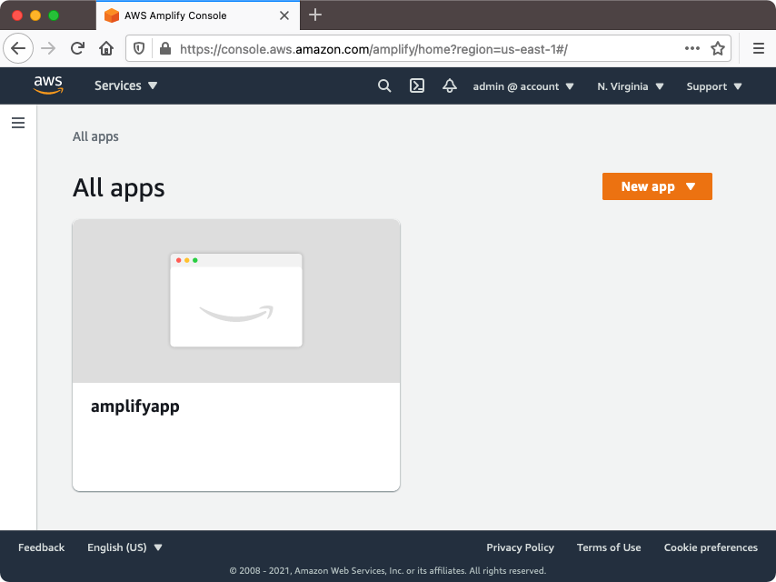Image resolution: width=776 pixels, height=582 pixels.
Task: Open the Privacy Policy link
Action: click(520, 547)
